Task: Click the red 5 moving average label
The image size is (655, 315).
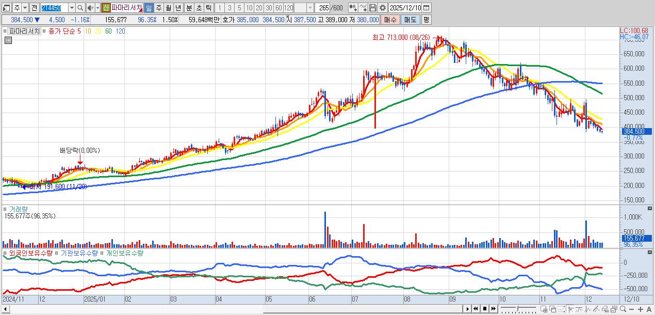Action: [79, 31]
